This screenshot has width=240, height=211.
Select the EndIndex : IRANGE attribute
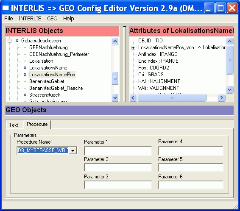[158, 61]
